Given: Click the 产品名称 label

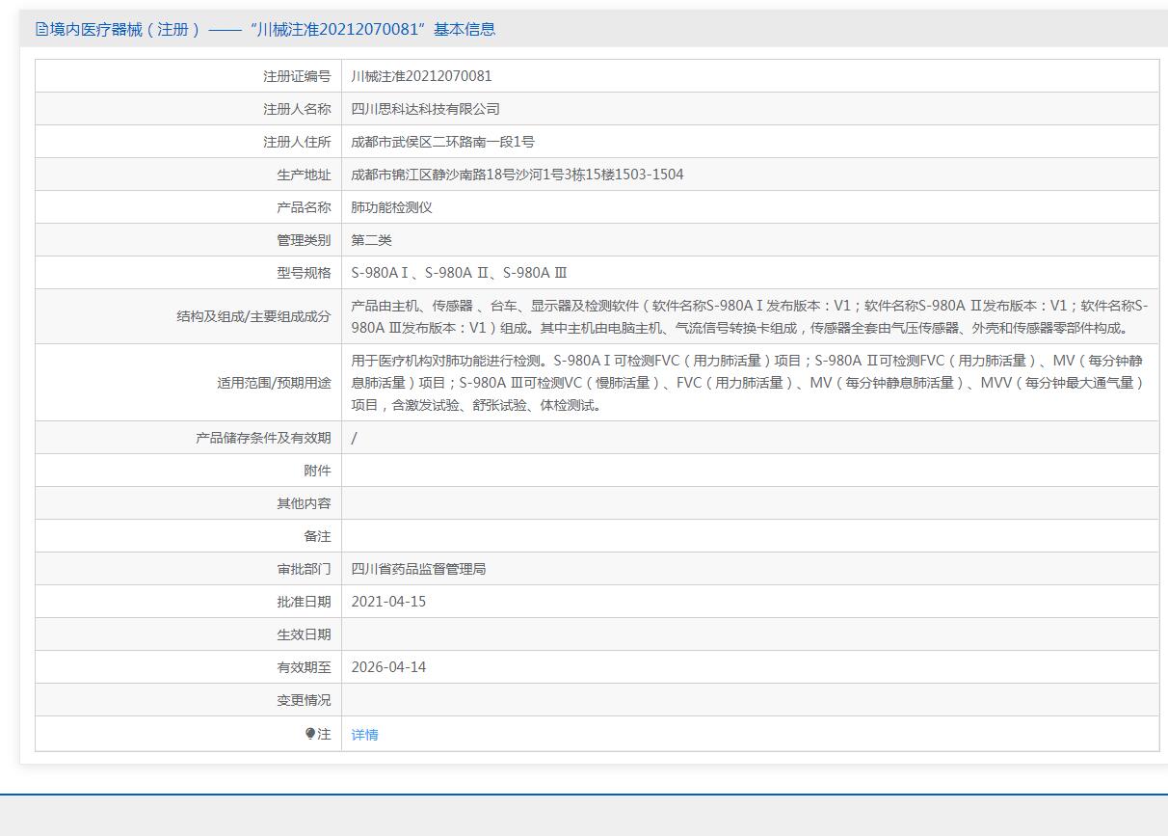Looking at the screenshot, I should pos(304,207).
